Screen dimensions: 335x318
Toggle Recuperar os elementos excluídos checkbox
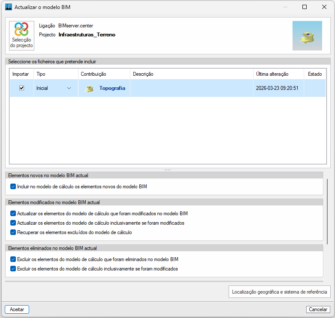click(x=13, y=232)
